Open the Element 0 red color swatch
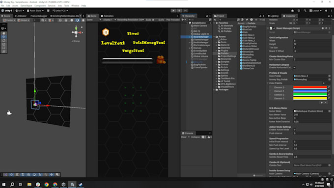334x188 pixels. [x=310, y=87]
